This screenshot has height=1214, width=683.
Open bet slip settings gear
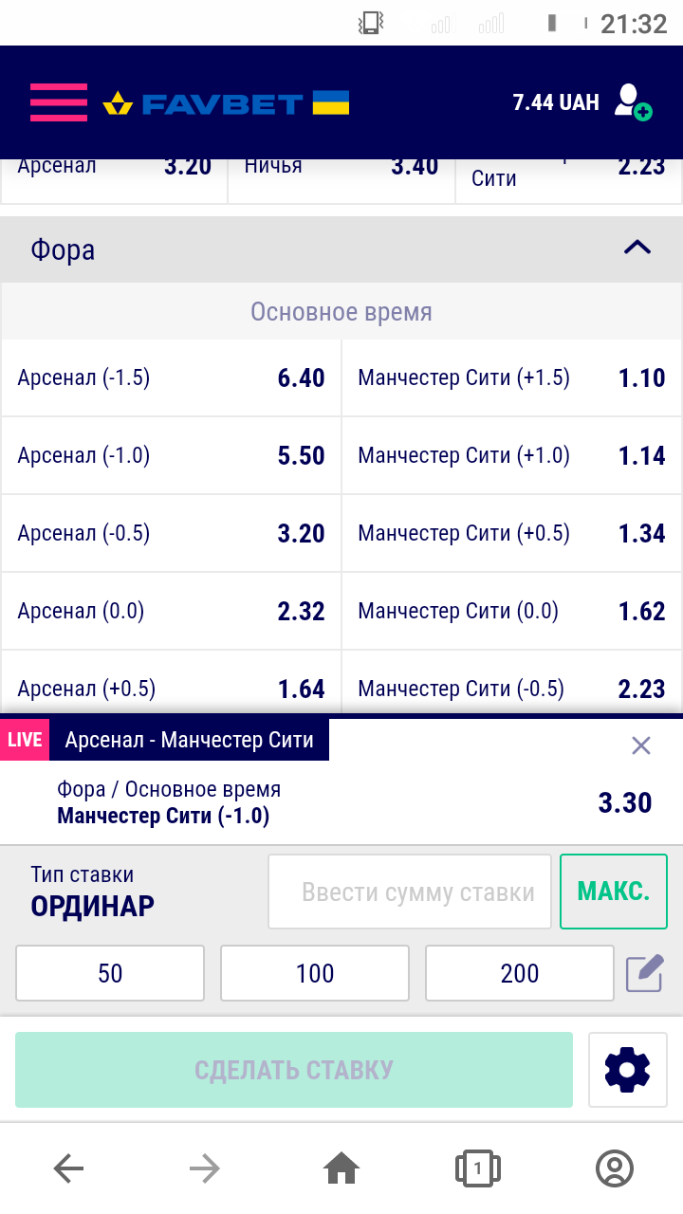[x=627, y=1070]
